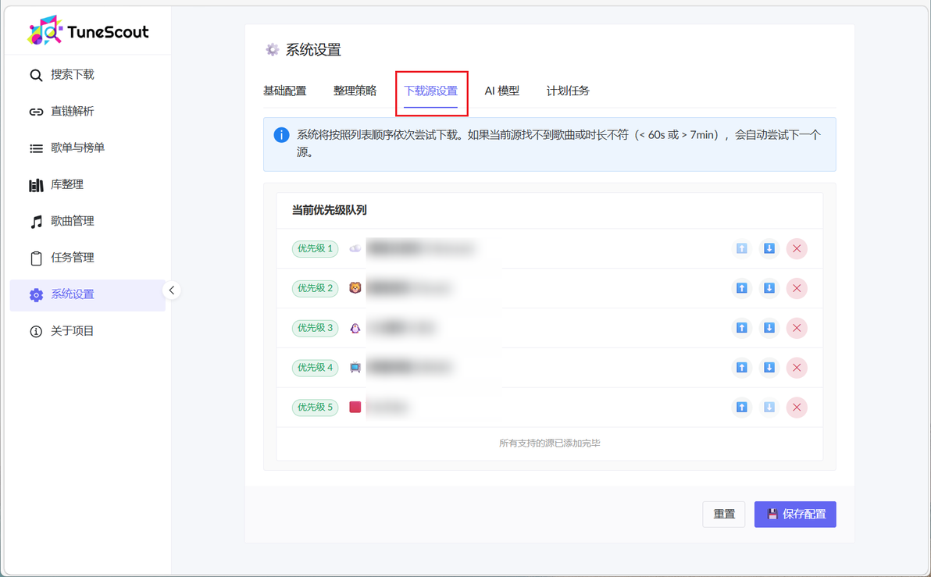Screen dimensions: 931x577
Task: Open 关于项目 in the sidebar
Action: pyautogui.click(x=87, y=331)
